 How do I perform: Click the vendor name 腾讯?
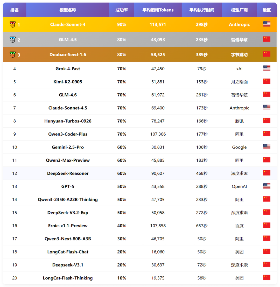[239, 121]
